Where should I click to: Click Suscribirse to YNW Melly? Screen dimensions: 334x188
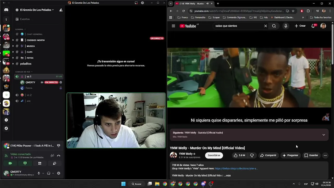(214, 155)
